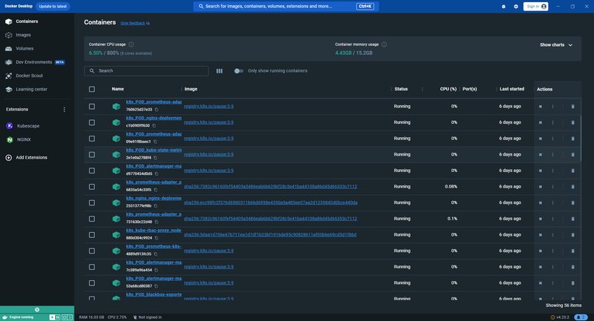Image resolution: width=594 pixels, height=321 pixels.
Task: Delete container 731630c22d48
Action: [x=572, y=219]
